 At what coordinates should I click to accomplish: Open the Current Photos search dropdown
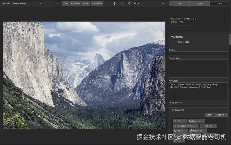coord(27,3)
